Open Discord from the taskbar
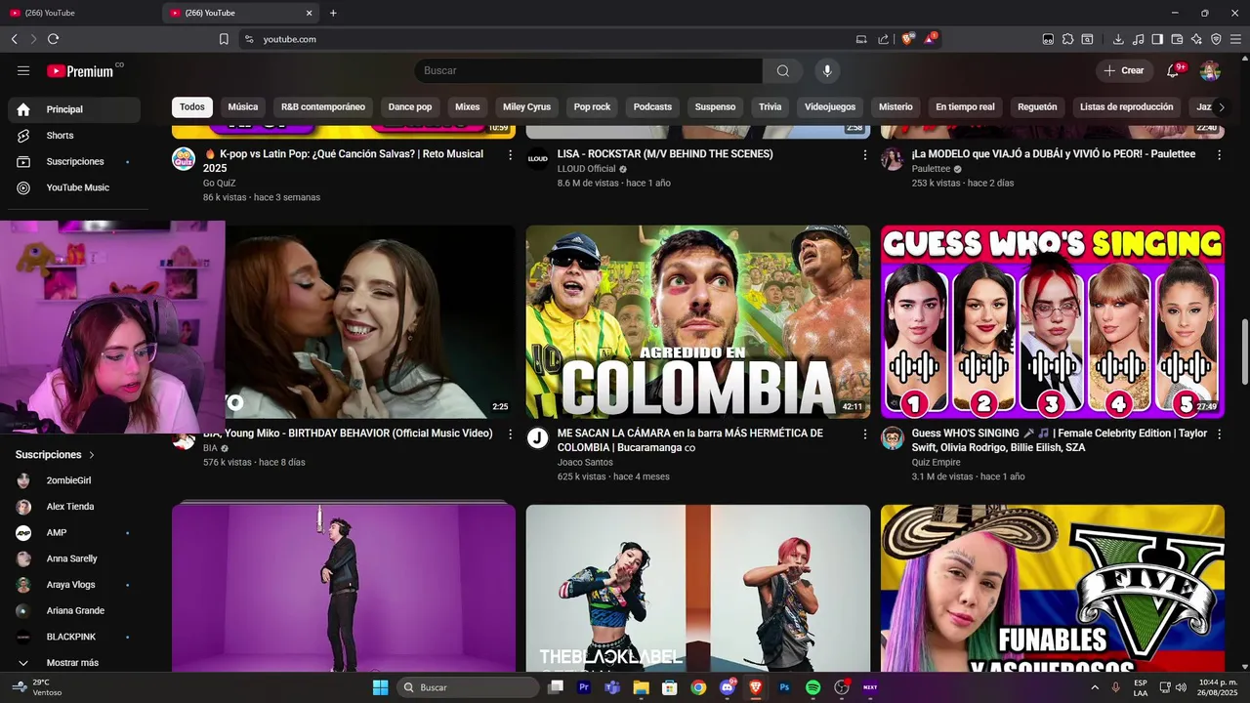 pyautogui.click(x=727, y=687)
